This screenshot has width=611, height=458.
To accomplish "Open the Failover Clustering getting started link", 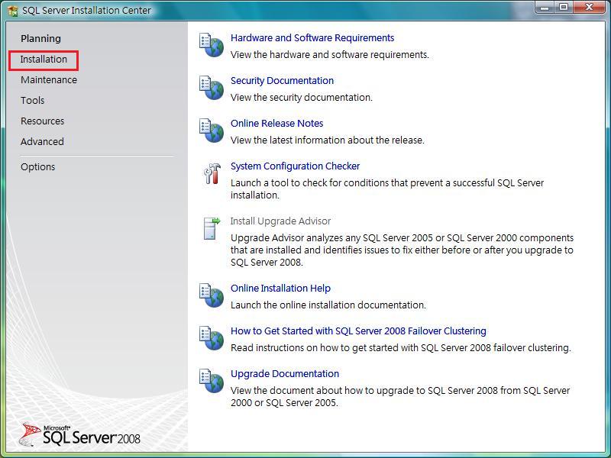I will 358,331.
